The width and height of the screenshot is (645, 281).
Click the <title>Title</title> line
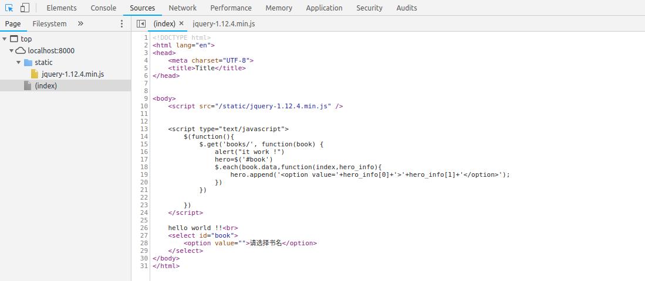(207, 68)
